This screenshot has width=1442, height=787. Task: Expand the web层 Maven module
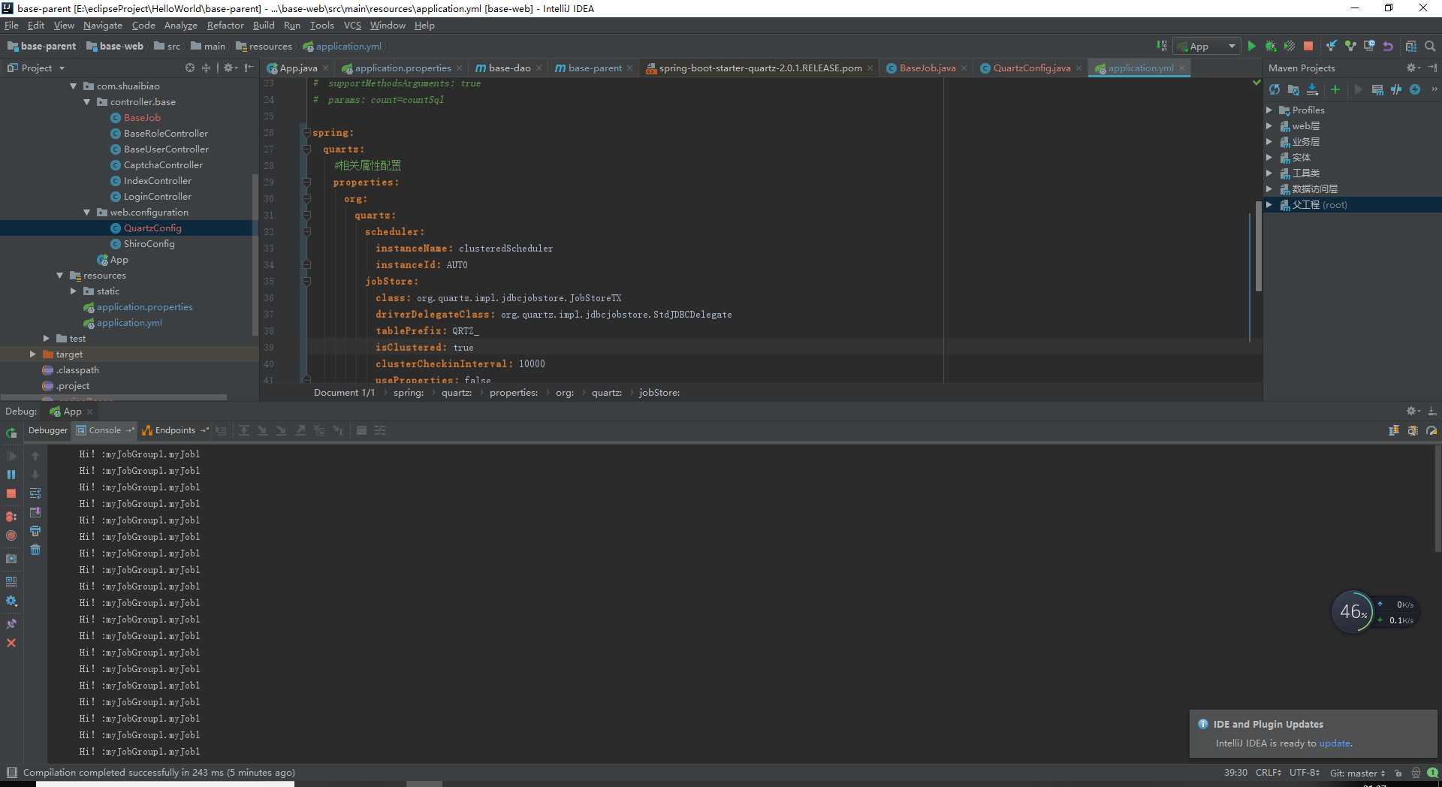[1269, 126]
